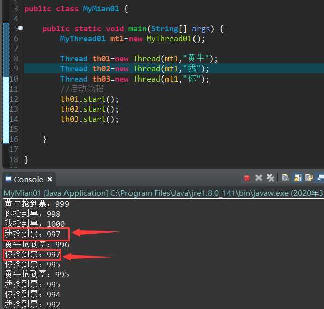
Task: Click line number 12 in the gutter
Action: [14, 99]
